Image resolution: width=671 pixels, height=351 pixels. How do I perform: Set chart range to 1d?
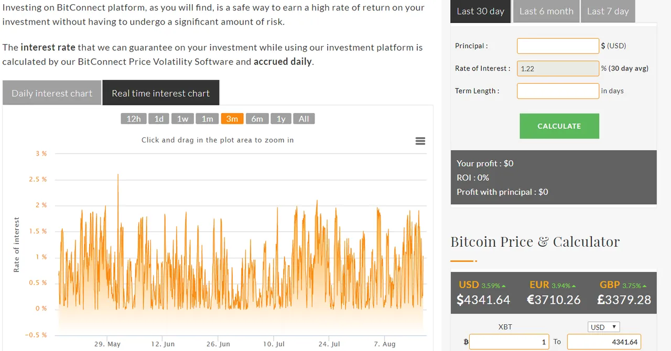[159, 119]
